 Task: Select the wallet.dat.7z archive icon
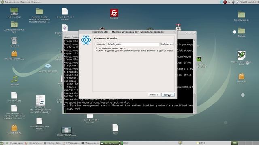pos(14,129)
